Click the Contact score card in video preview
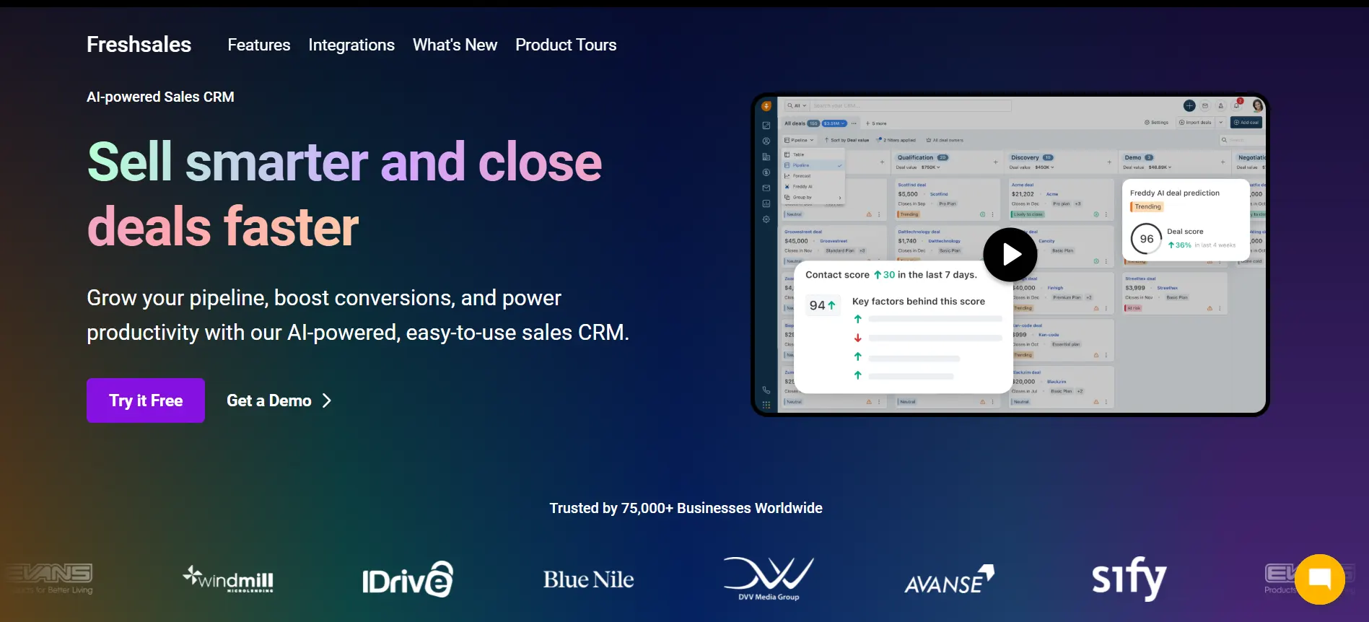 pyautogui.click(x=904, y=327)
